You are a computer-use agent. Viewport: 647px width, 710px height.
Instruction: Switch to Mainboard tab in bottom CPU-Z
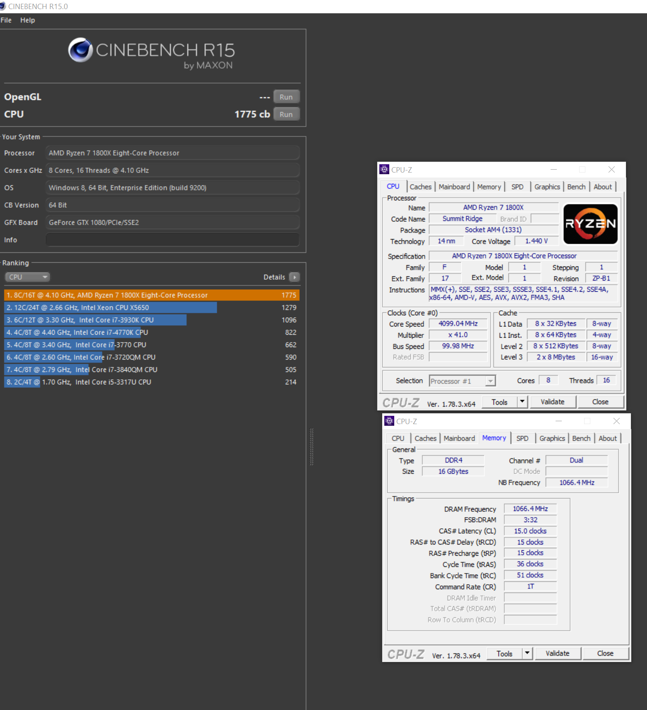pos(459,438)
